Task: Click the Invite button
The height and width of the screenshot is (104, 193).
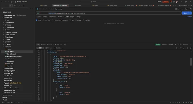Action: pos(159,2)
